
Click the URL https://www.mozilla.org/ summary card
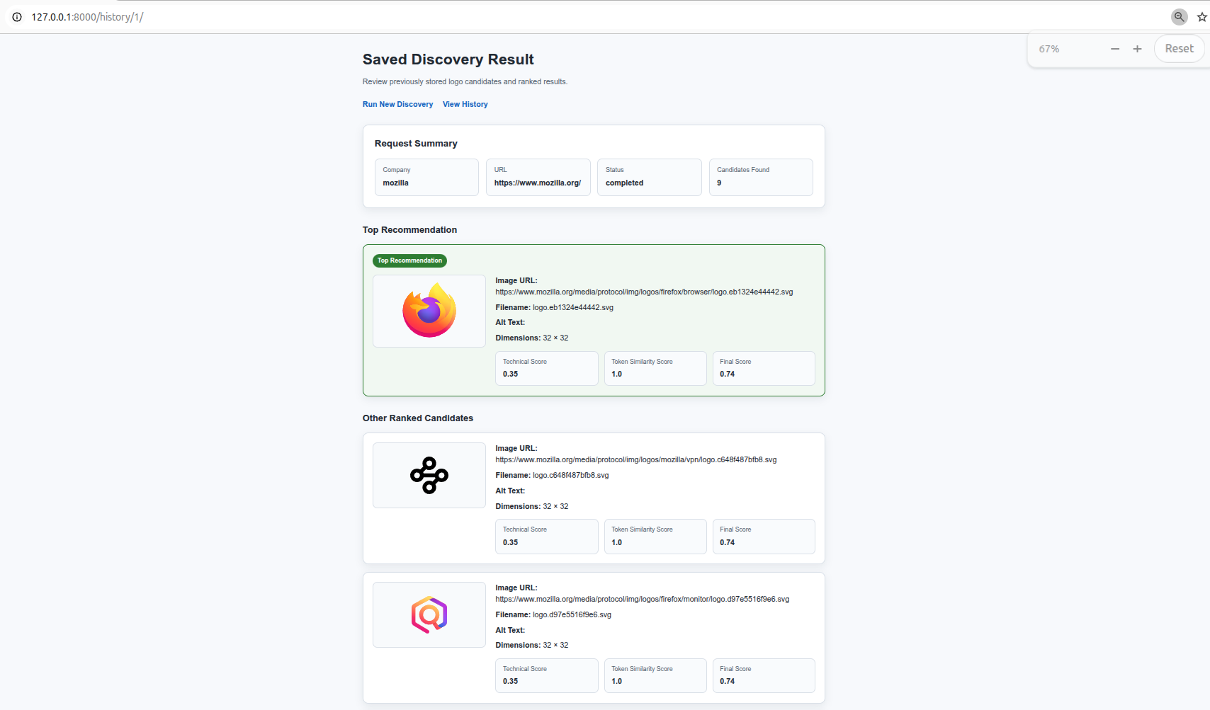point(538,177)
